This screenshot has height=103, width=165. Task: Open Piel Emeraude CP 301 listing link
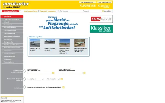click(x=81, y=50)
